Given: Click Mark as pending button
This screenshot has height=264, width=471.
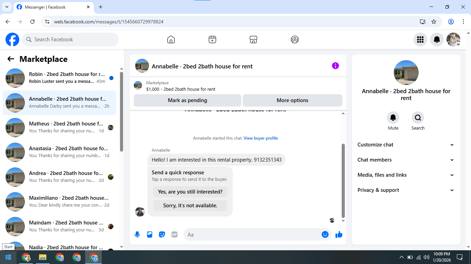Looking at the screenshot, I should click(x=188, y=100).
